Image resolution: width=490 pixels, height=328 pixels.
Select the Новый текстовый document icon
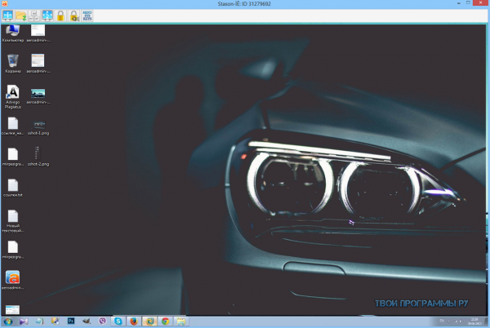13,221
